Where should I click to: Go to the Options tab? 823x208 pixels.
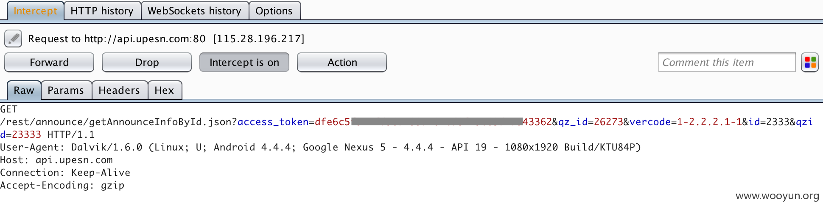pos(274,11)
